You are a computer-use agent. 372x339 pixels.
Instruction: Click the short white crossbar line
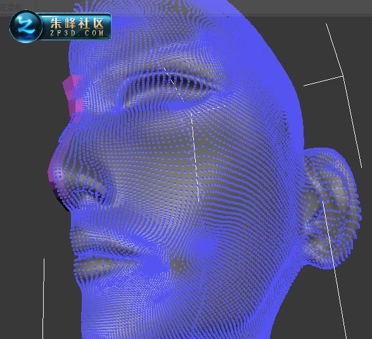coord(323,81)
